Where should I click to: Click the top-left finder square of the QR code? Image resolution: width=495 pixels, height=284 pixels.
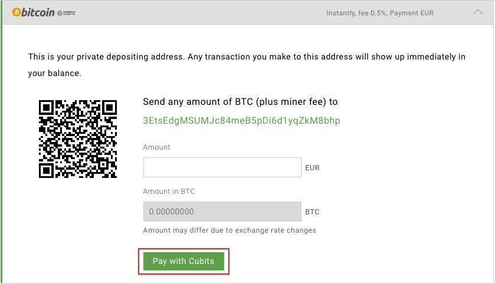47,108
